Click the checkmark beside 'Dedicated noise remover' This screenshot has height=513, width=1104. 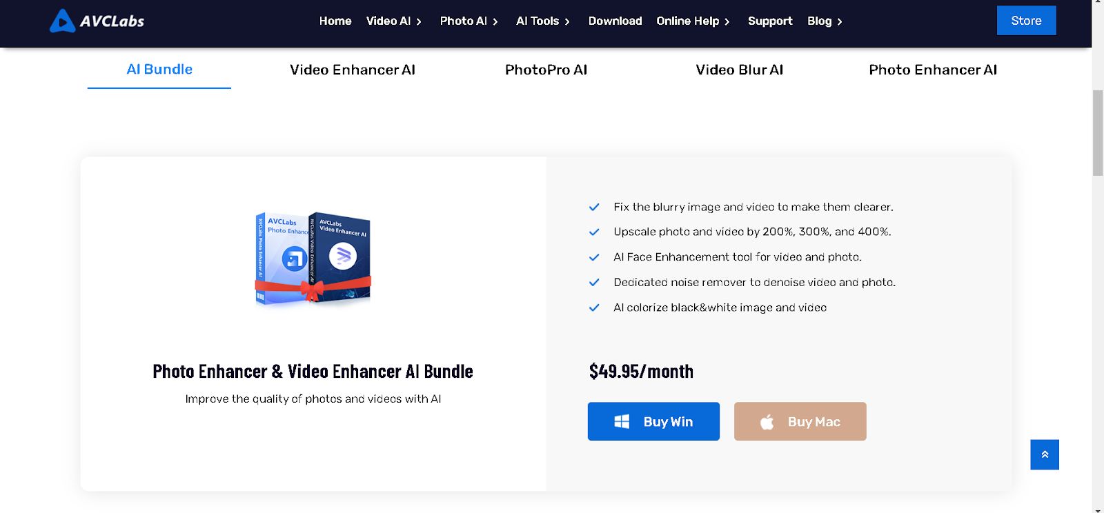point(594,283)
